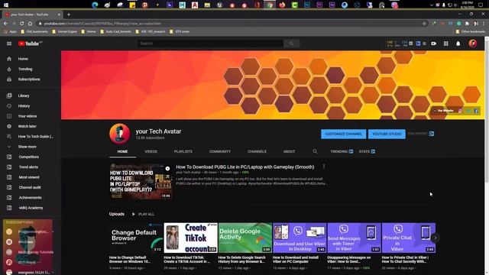Open the Anime bookmarks folder
This screenshot has height=275, width=489.
tap(89, 31)
